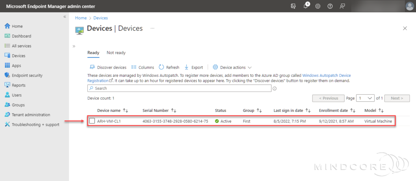Click the group value First
This screenshot has height=181, width=416.
pyautogui.click(x=247, y=121)
